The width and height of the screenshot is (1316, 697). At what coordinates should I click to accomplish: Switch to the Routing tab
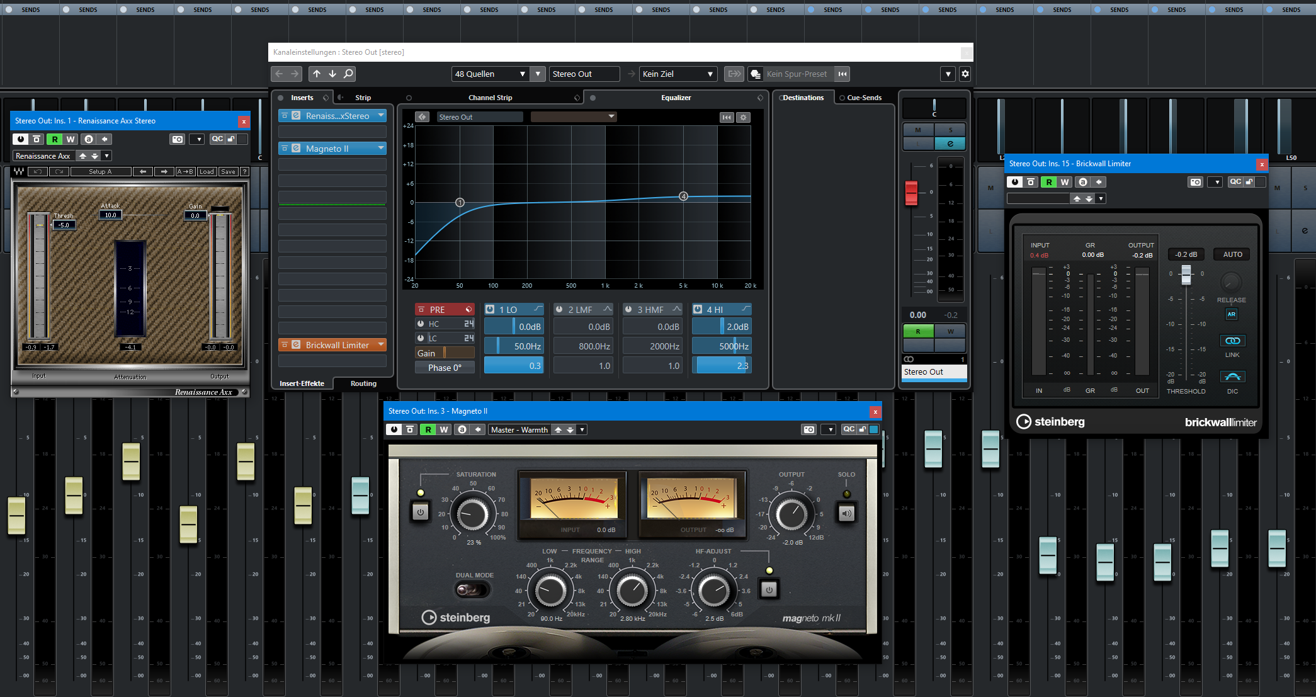(363, 383)
